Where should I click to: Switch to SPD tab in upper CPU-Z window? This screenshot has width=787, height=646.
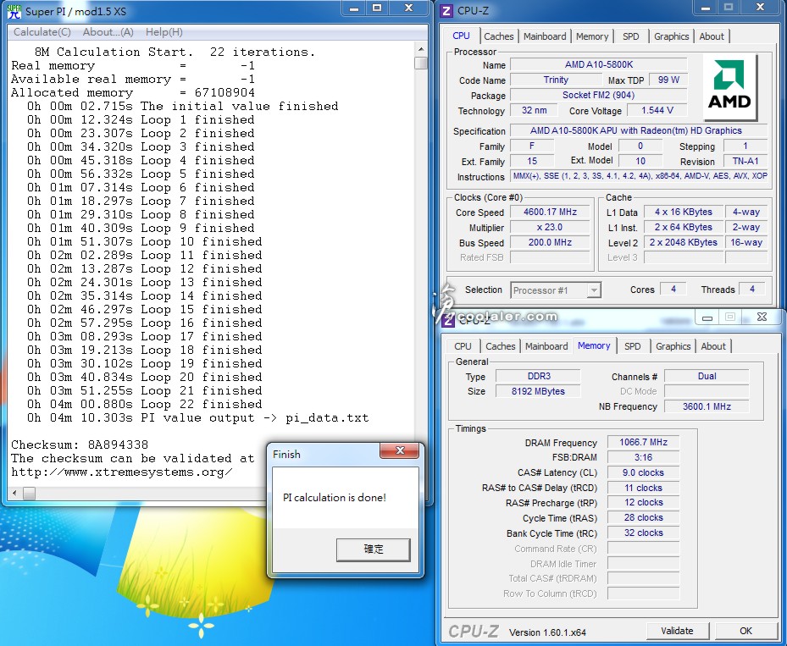tap(631, 36)
